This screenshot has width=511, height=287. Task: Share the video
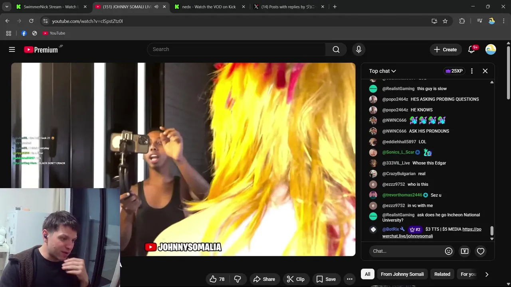(264, 279)
